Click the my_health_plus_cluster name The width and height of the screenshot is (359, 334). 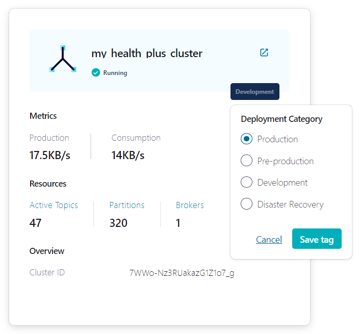click(x=147, y=54)
